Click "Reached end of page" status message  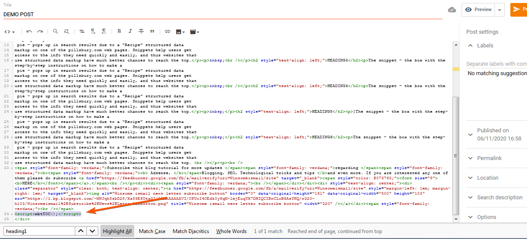(x=334, y=231)
